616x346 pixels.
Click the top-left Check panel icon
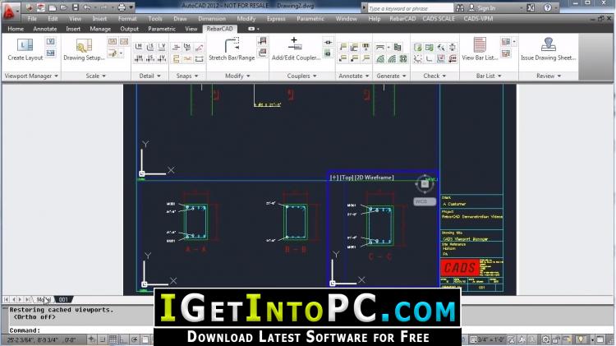tap(417, 47)
